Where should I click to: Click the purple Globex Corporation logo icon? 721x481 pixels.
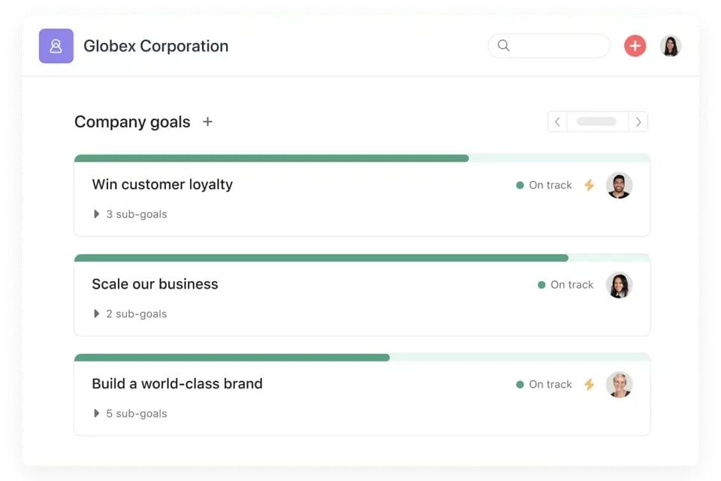click(x=56, y=46)
